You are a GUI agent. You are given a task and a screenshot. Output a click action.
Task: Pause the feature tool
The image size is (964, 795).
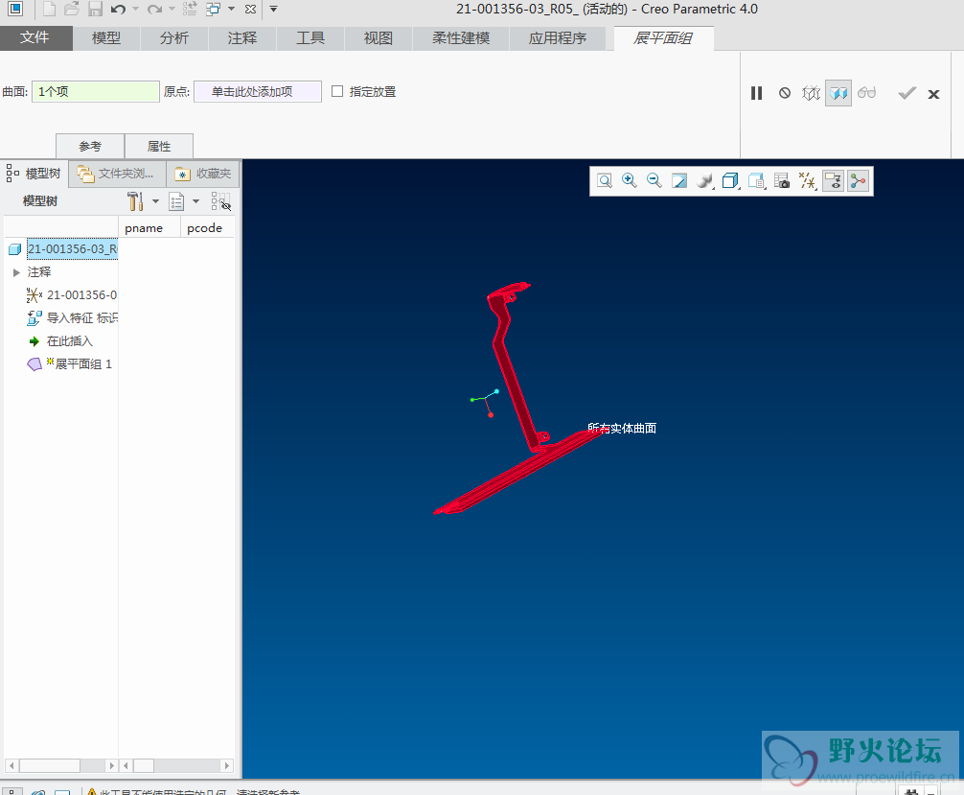(756, 94)
